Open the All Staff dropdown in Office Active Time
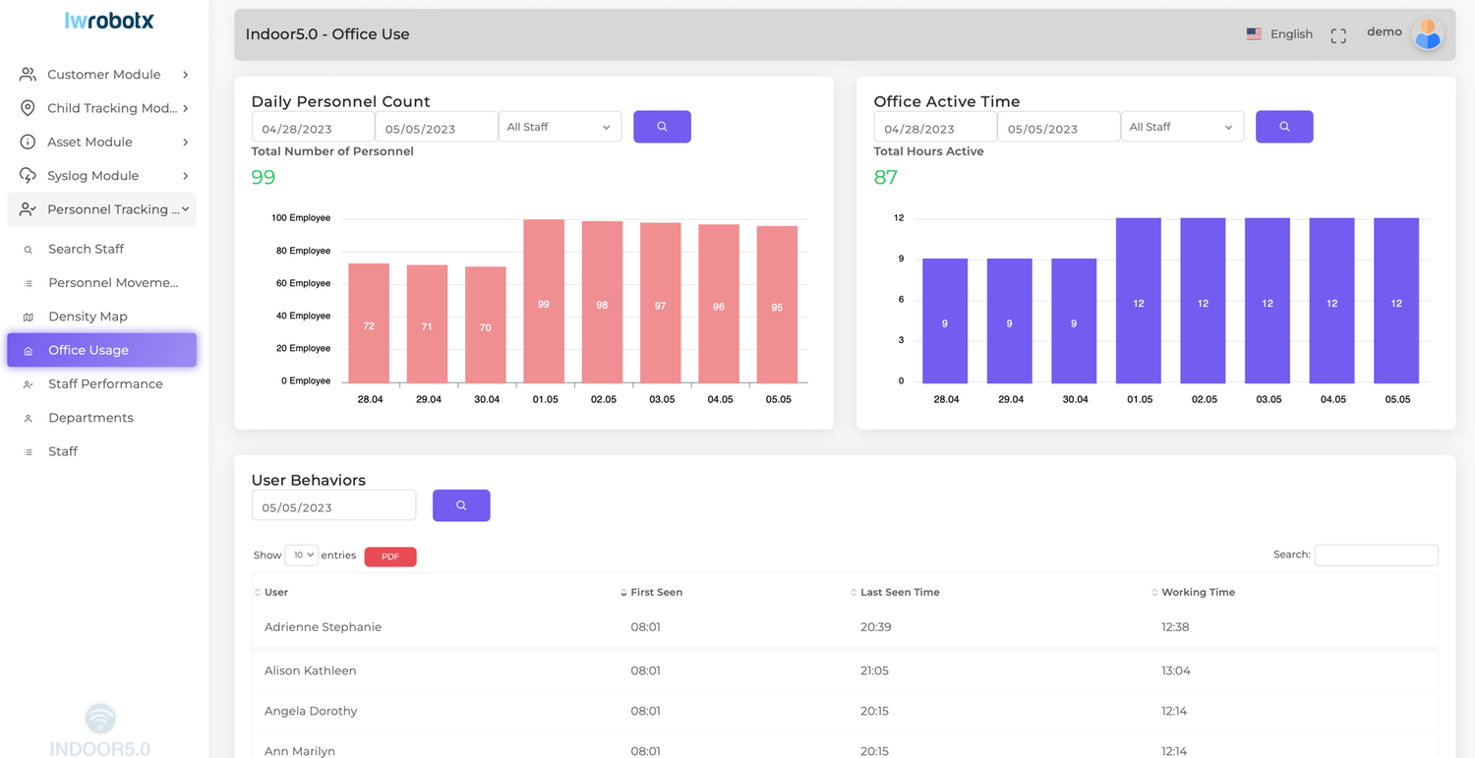The image size is (1475, 758). pyautogui.click(x=1182, y=126)
